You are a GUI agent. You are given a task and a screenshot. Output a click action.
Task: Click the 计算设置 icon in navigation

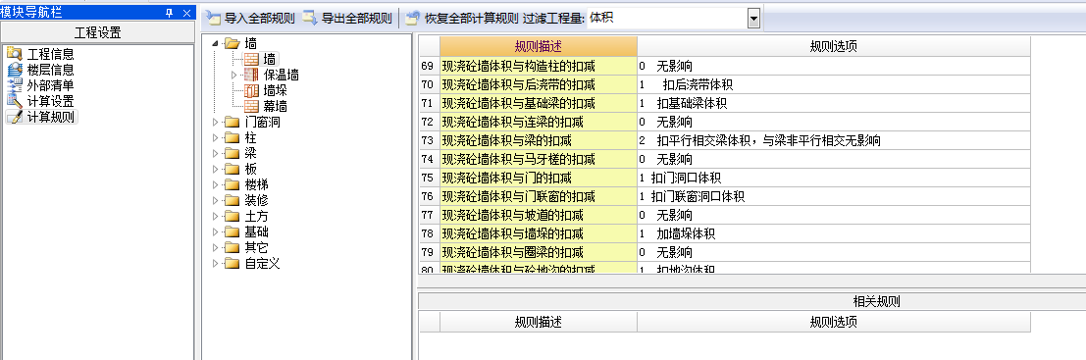[14, 101]
